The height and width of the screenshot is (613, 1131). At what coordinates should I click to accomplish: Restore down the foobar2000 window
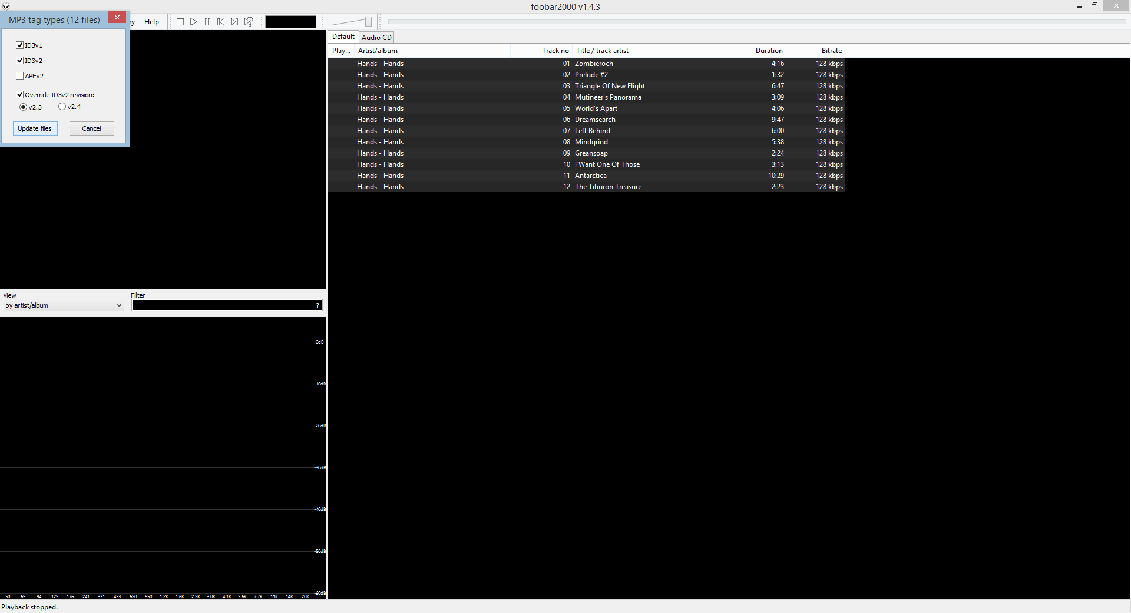pyautogui.click(x=1094, y=6)
